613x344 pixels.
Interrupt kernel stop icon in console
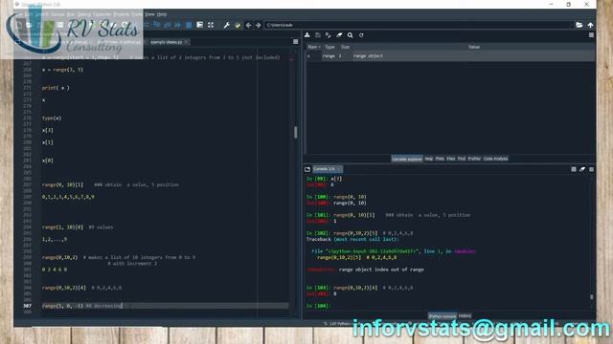(x=574, y=169)
